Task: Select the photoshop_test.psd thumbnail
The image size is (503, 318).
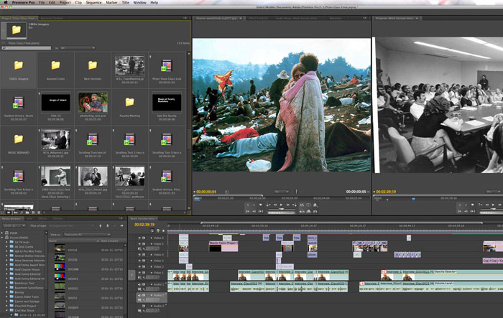Action: tap(93, 103)
